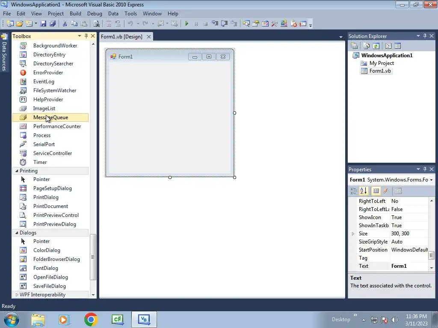This screenshot has height=328, width=438.
Task: Click the StartPosition property value field
Action: (x=409, y=250)
